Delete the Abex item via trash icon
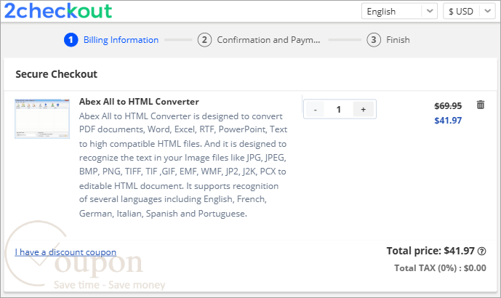Image resolution: width=501 pixels, height=298 pixels. [x=480, y=105]
